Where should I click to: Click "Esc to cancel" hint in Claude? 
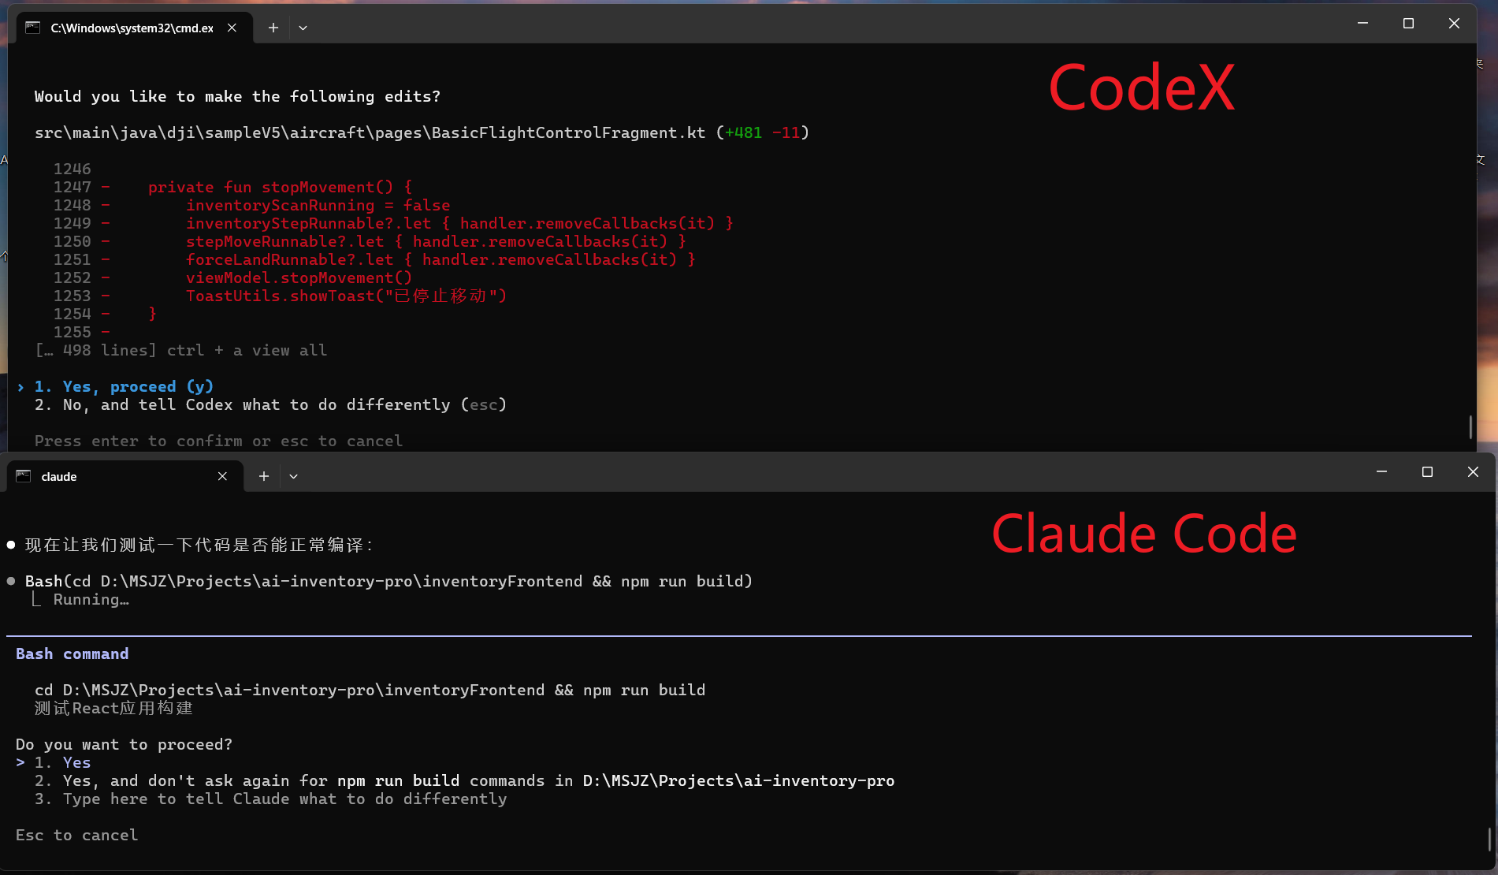click(x=76, y=835)
